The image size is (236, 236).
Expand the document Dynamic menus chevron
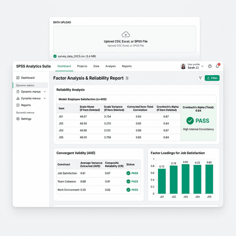coord(45,92)
